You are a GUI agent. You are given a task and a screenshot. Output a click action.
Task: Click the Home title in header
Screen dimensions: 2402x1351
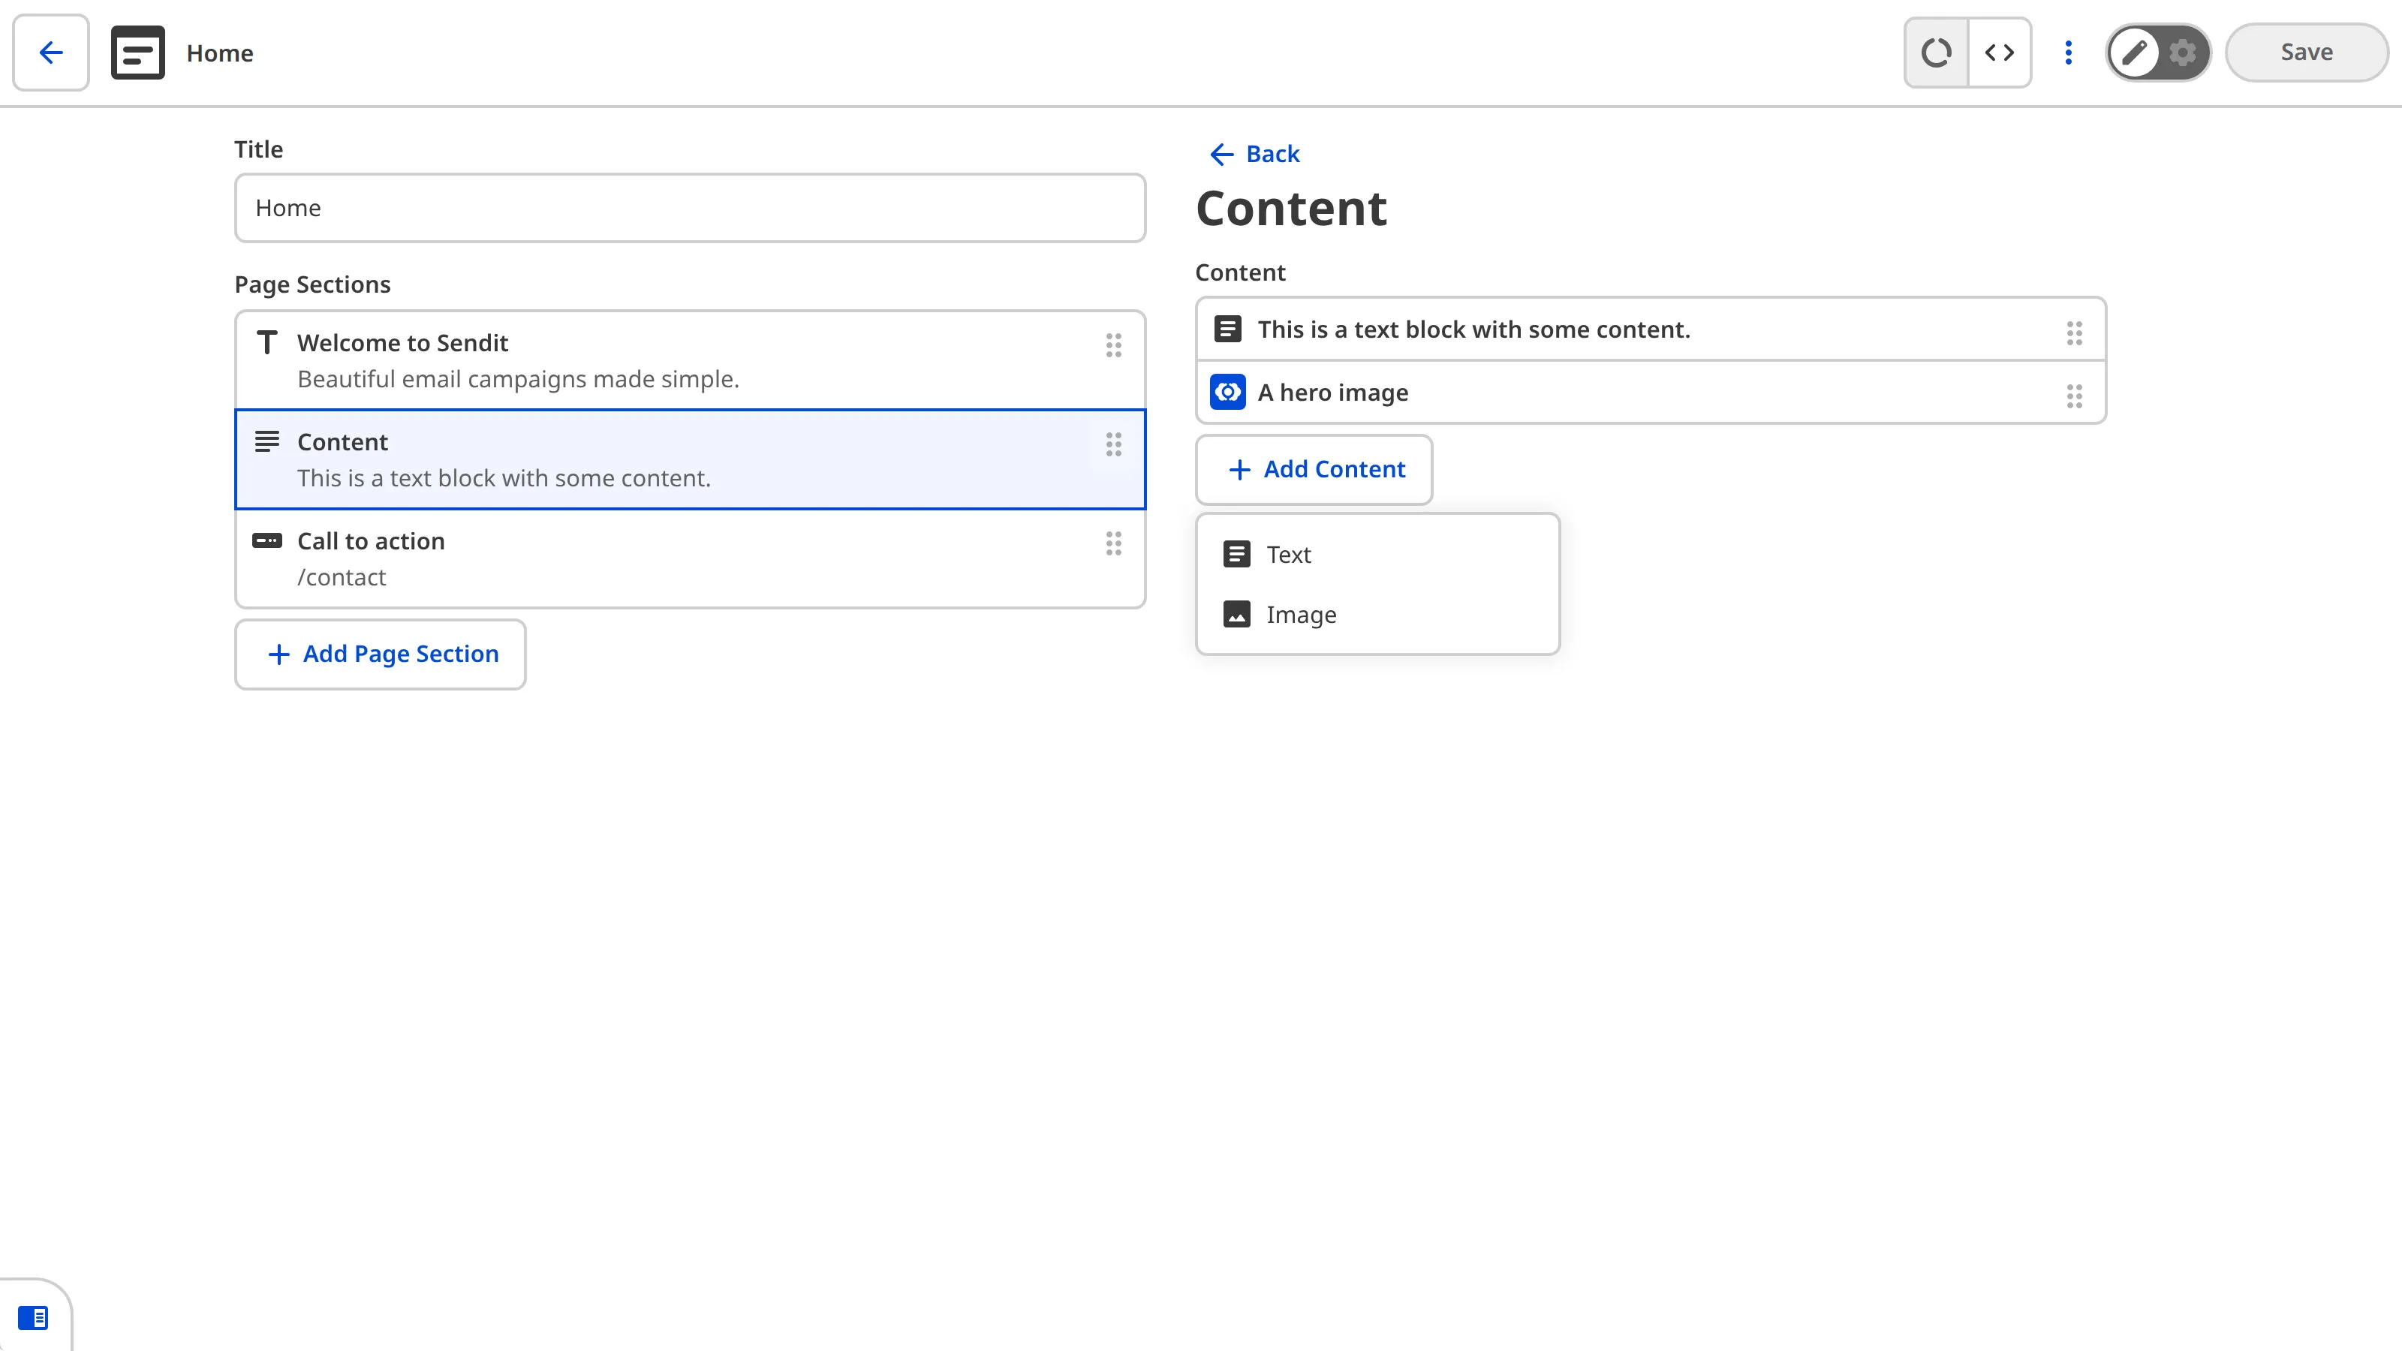[x=220, y=53]
